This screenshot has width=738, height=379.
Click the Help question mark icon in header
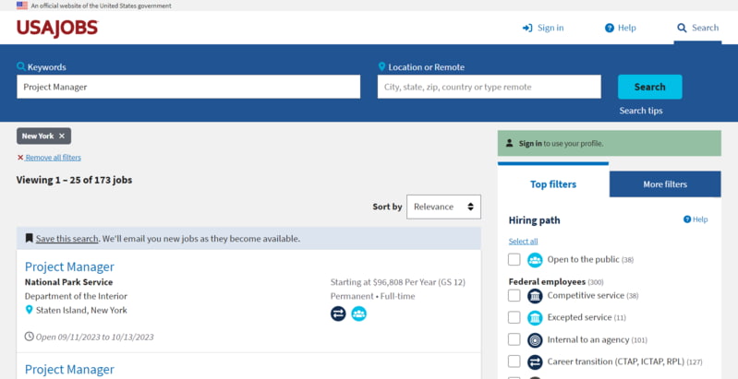pyautogui.click(x=610, y=29)
